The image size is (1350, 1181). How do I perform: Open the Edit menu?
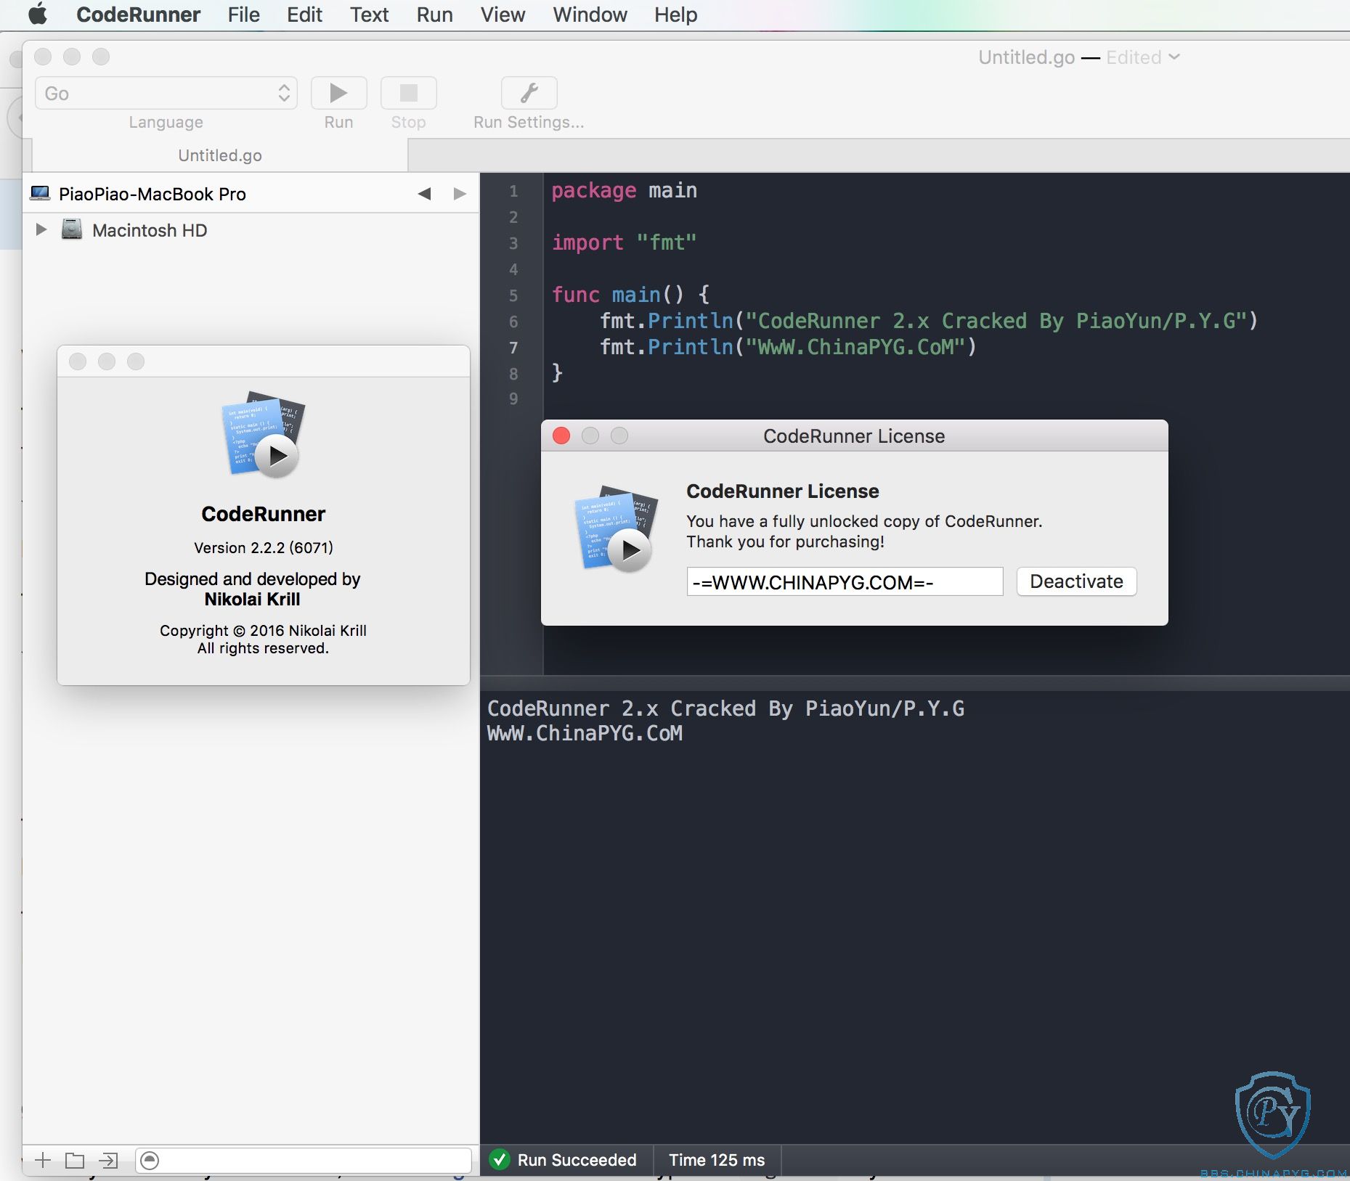click(x=304, y=15)
